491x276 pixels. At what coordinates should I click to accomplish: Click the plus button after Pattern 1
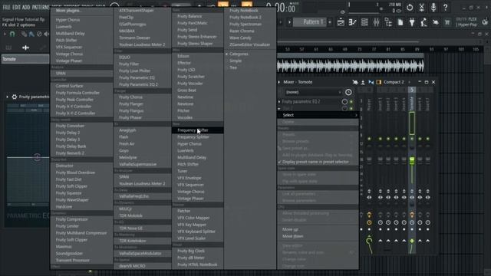coord(330,22)
